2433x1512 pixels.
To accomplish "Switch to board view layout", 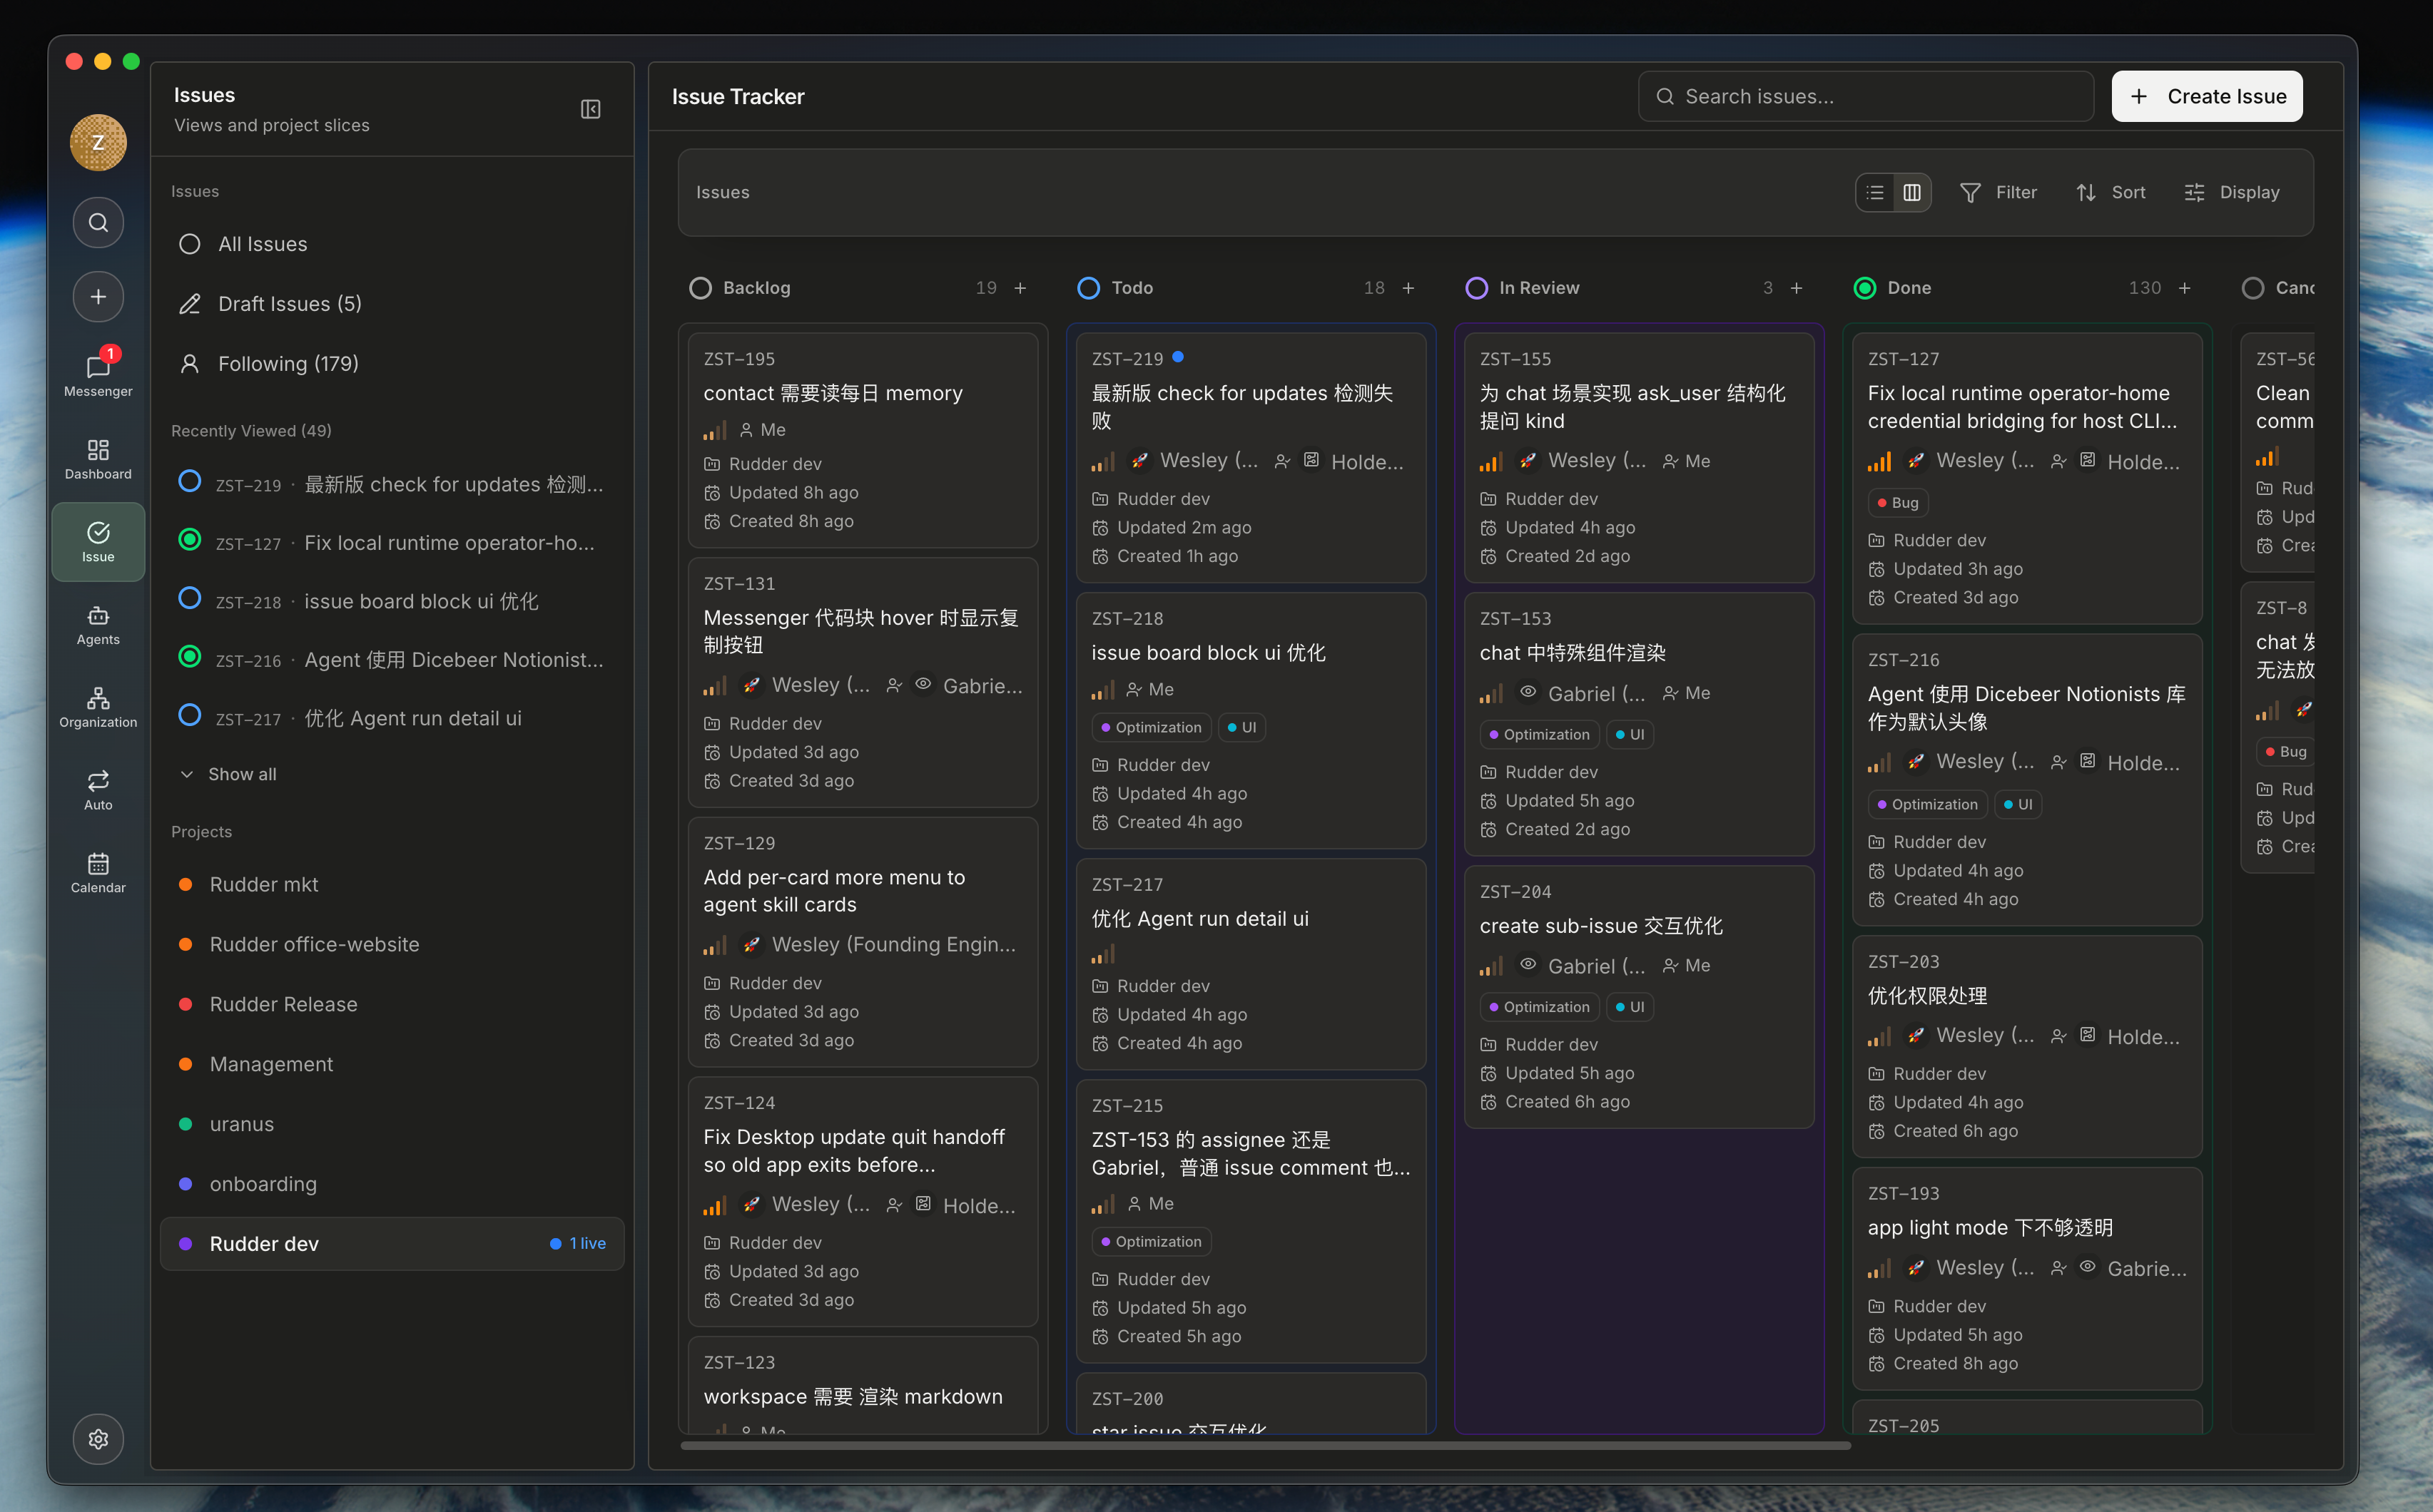I will point(1911,192).
